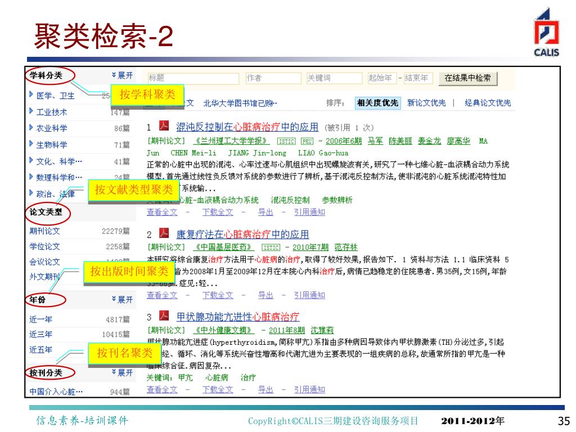Click author 沈雅莉
576x432 pixels.
(322, 330)
